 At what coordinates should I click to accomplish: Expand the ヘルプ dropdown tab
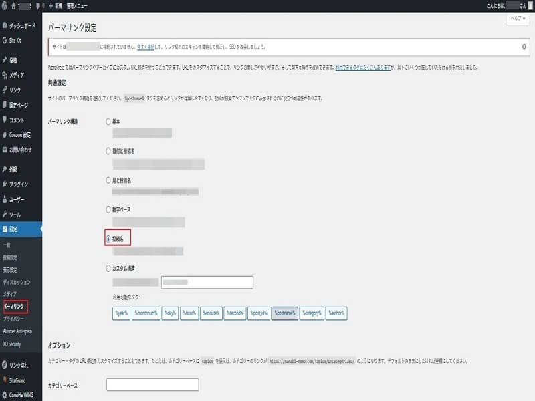pyautogui.click(x=518, y=19)
